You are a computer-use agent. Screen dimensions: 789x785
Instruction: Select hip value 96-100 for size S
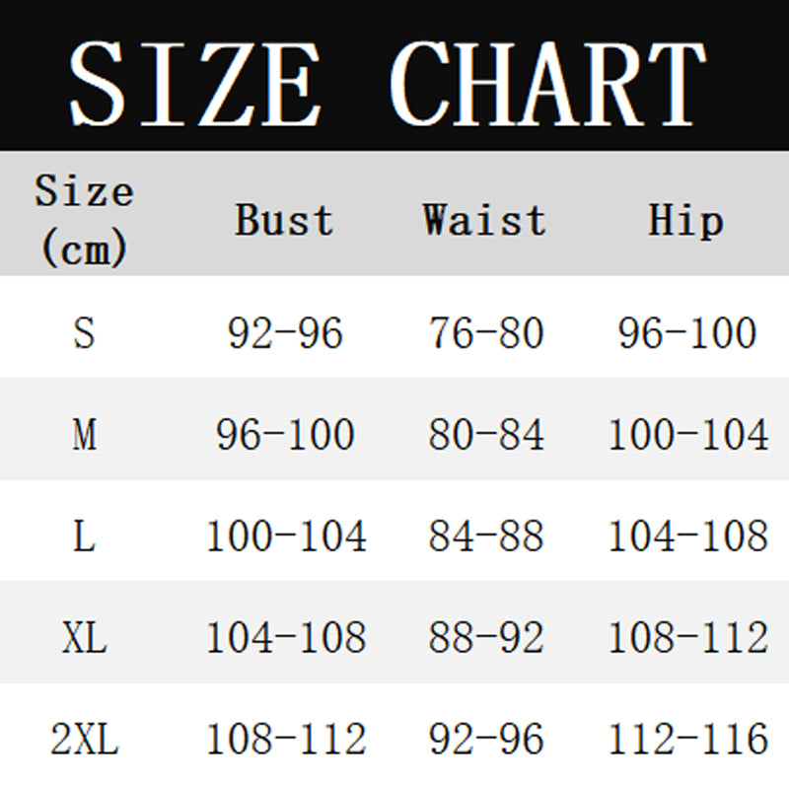686,333
